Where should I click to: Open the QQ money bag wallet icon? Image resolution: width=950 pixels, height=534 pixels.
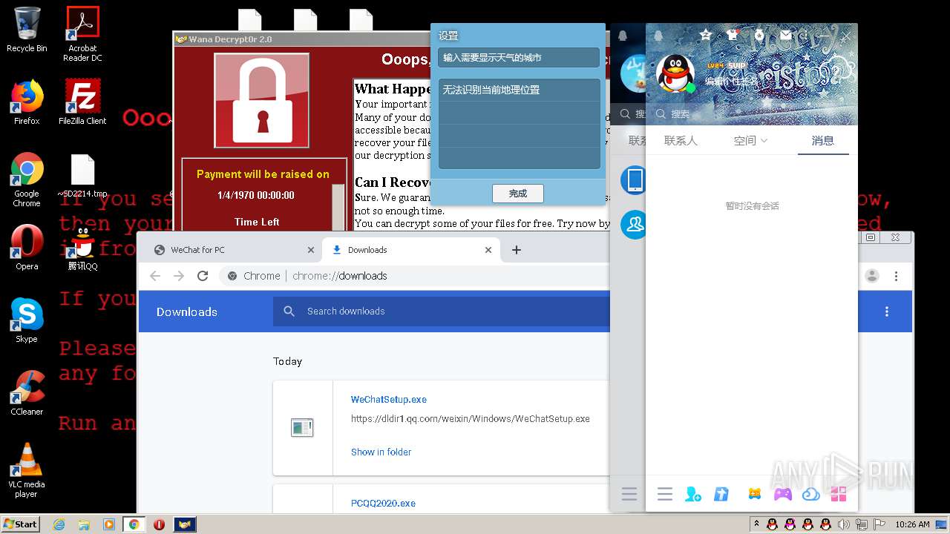[759, 35]
